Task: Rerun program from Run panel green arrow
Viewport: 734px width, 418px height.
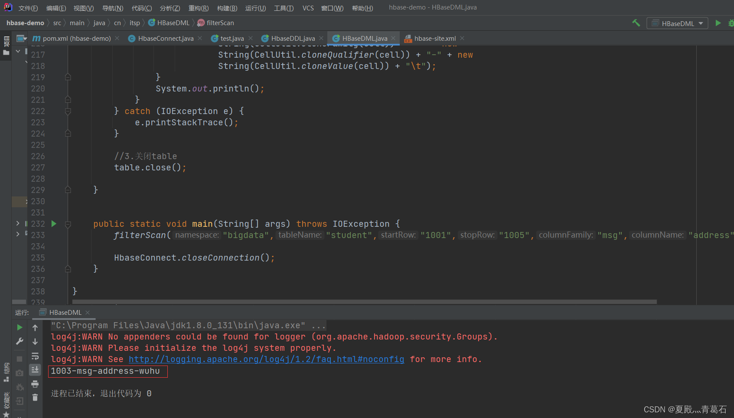Action: (x=20, y=327)
